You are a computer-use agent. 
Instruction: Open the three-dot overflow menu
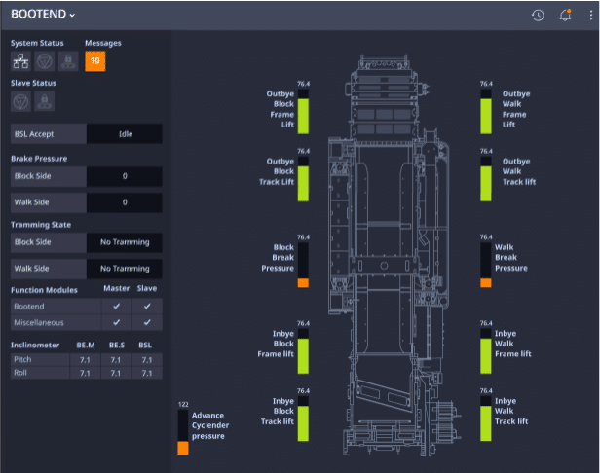click(591, 16)
